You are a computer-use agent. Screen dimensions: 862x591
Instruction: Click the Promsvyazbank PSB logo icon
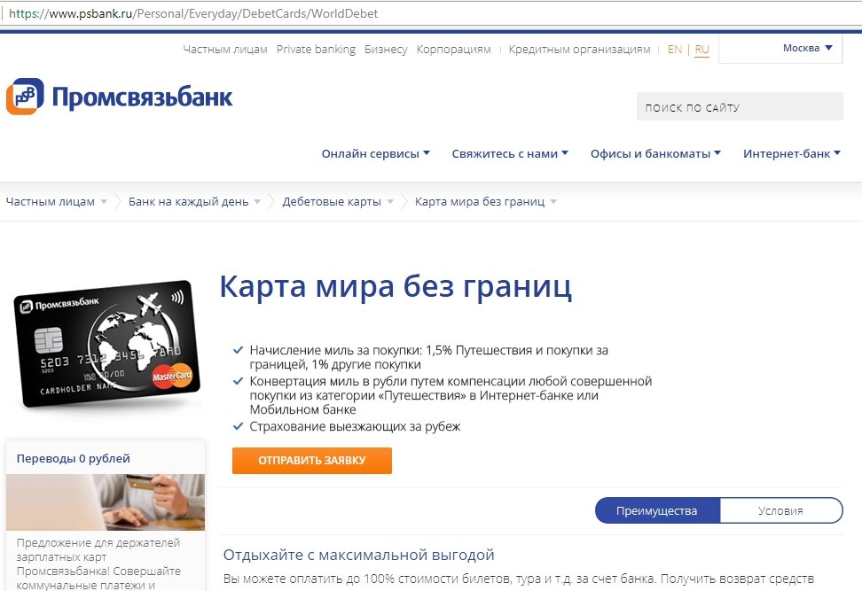coord(25,97)
